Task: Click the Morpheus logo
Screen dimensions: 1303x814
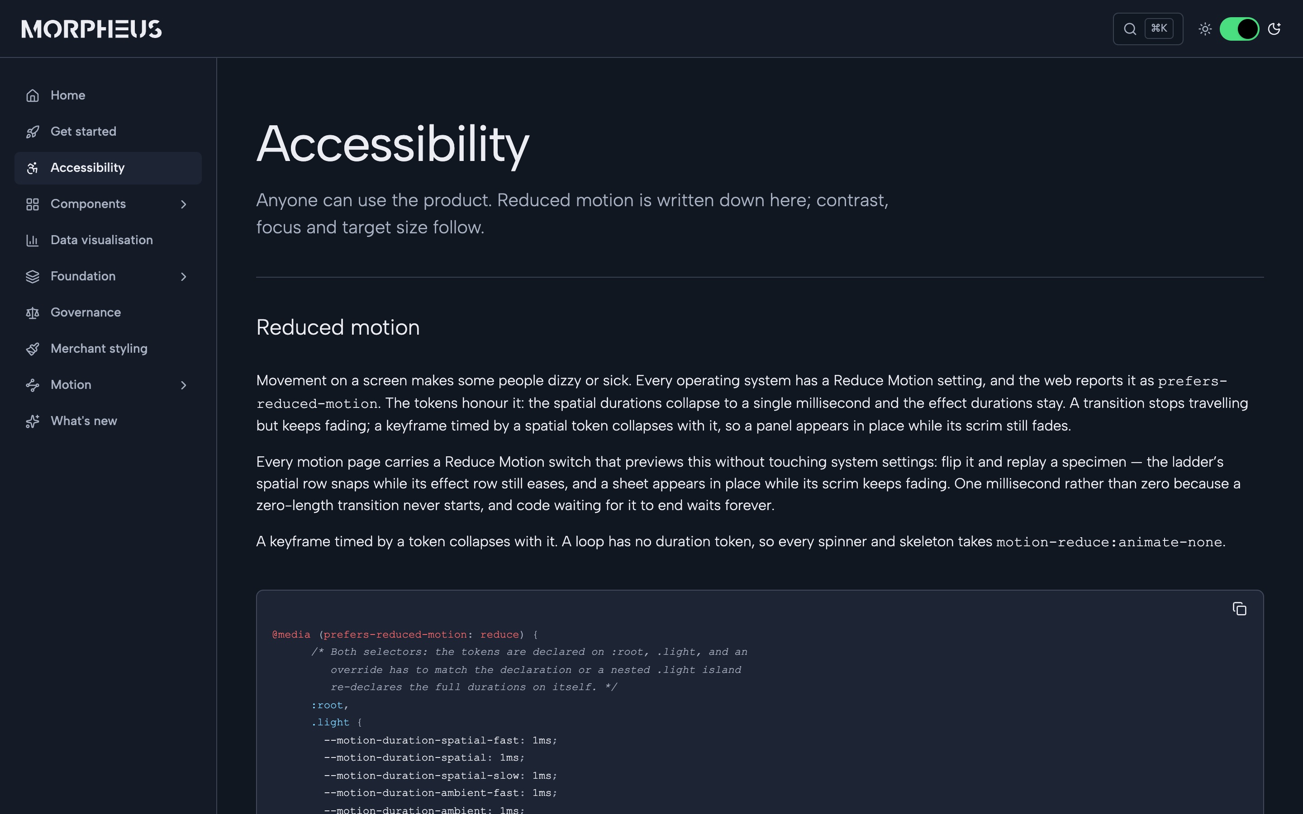Action: point(91,29)
